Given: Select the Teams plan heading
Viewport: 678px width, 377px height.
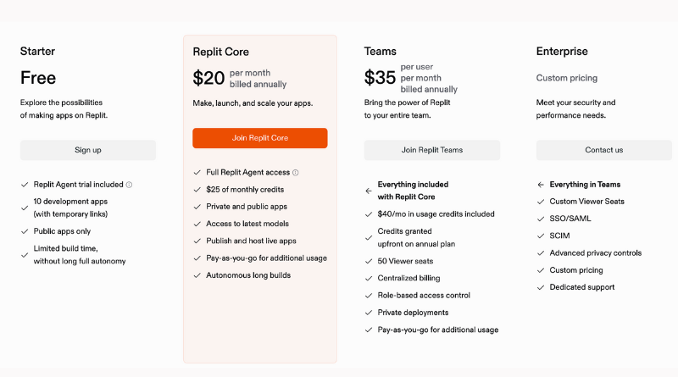Looking at the screenshot, I should (x=380, y=52).
